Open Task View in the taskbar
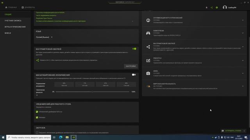 point(54,137)
